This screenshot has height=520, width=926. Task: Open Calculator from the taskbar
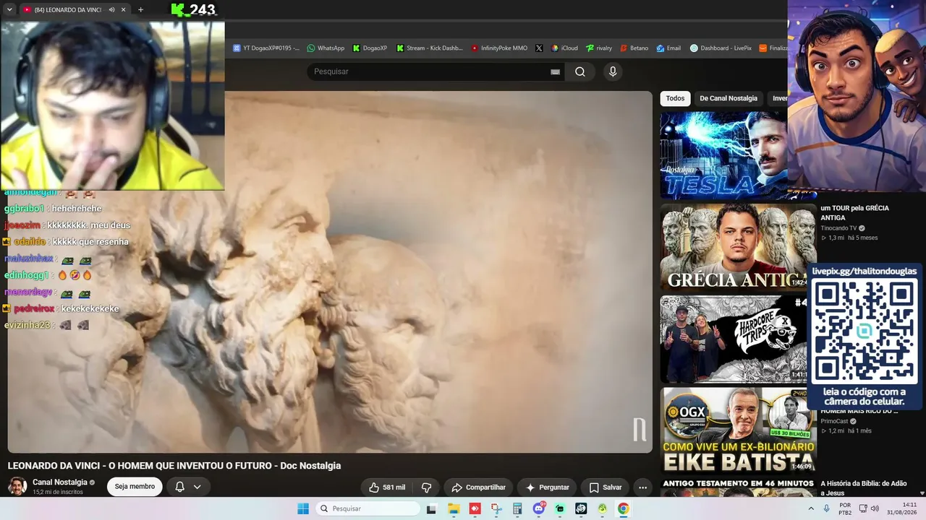pos(517,508)
